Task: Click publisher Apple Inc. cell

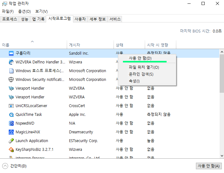Action: pyautogui.click(x=77, y=115)
